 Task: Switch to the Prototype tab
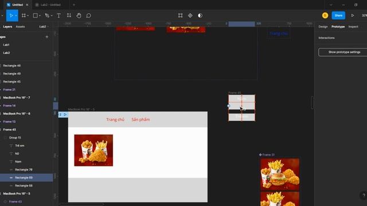click(338, 27)
